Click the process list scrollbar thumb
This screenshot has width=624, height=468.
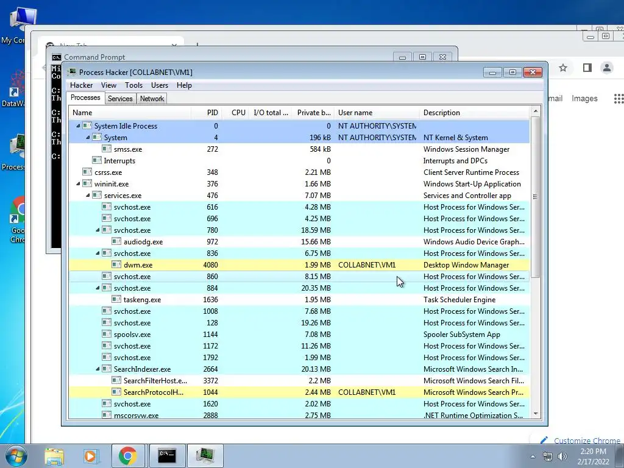point(535,197)
